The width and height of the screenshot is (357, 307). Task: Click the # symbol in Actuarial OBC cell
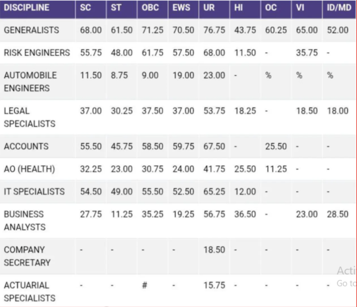pos(144,285)
